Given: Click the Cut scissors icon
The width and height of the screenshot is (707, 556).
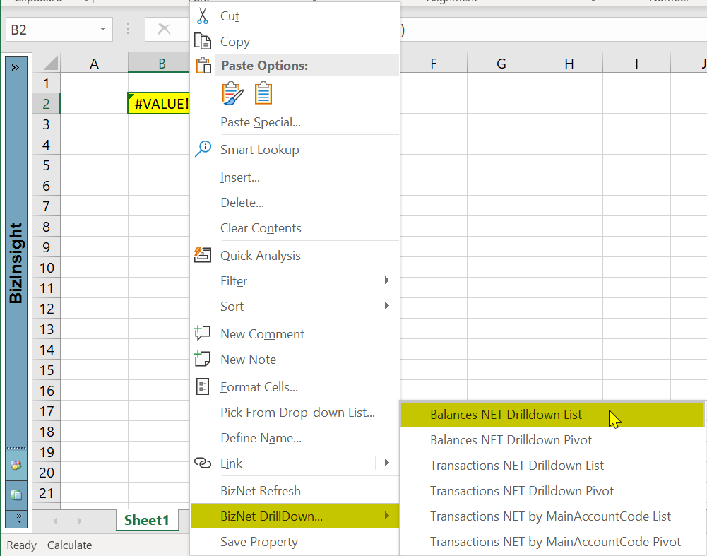Looking at the screenshot, I should pos(203,16).
